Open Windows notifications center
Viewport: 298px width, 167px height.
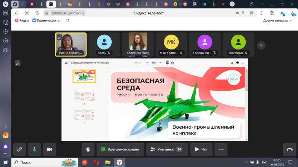pos(290,162)
